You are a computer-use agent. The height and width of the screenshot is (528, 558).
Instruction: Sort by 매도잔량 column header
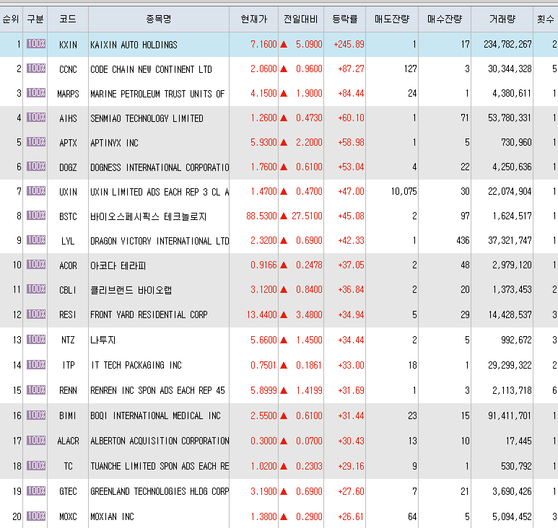click(392, 19)
